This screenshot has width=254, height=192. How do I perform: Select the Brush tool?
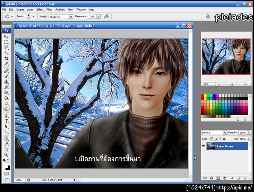[6, 76]
